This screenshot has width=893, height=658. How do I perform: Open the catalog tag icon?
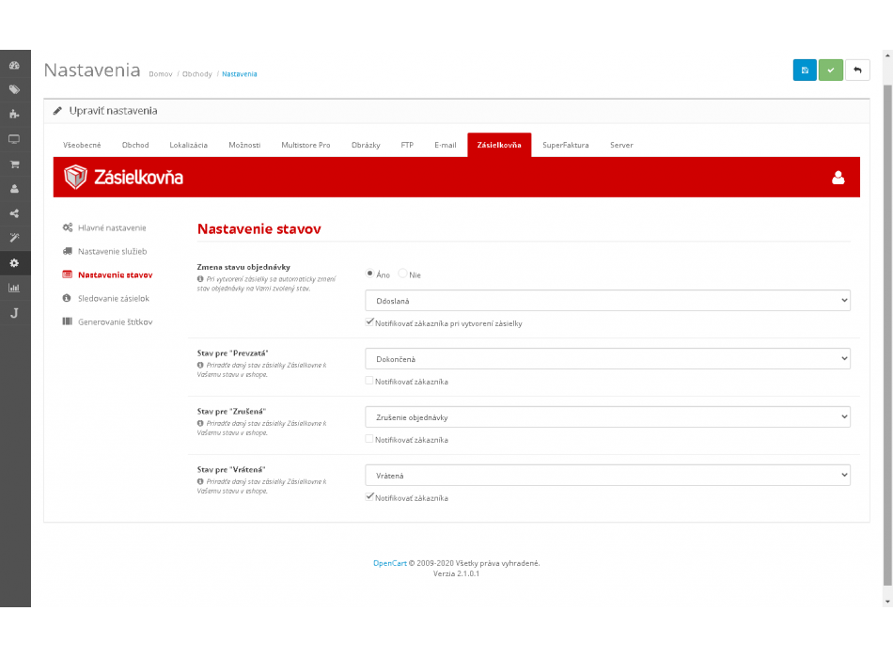pos(14,90)
